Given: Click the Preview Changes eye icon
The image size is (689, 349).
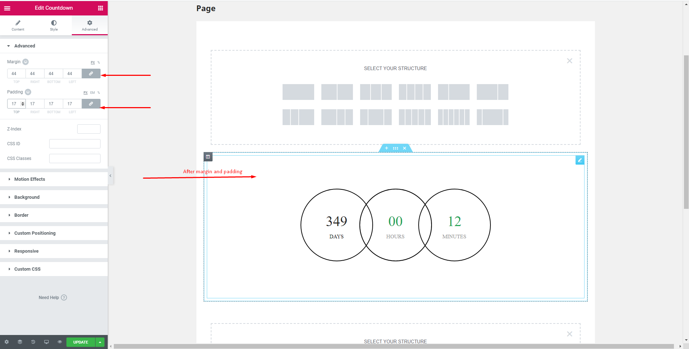Looking at the screenshot, I should point(60,342).
